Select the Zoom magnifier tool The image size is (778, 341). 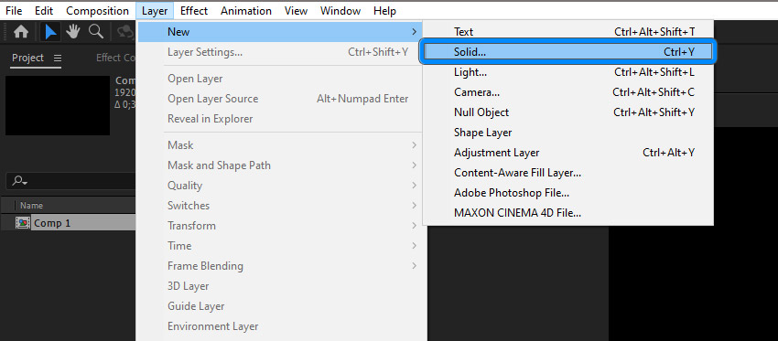[x=96, y=32]
